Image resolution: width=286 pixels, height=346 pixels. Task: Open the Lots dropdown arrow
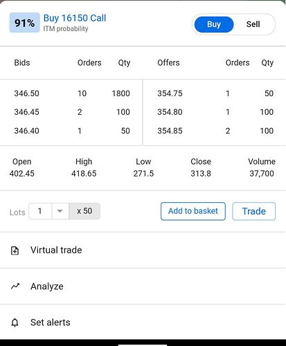point(60,211)
